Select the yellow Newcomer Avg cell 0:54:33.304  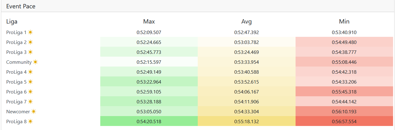[246, 111]
